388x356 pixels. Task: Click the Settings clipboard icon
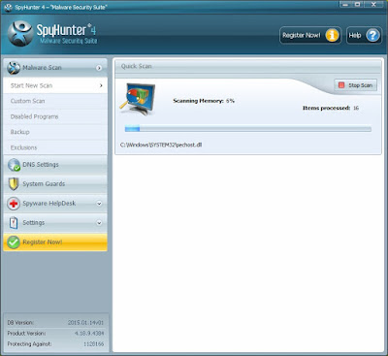14,222
